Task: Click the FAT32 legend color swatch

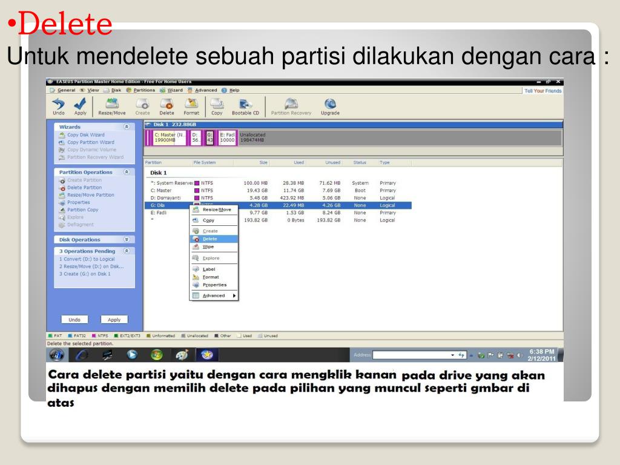Action: pyautogui.click(x=70, y=335)
